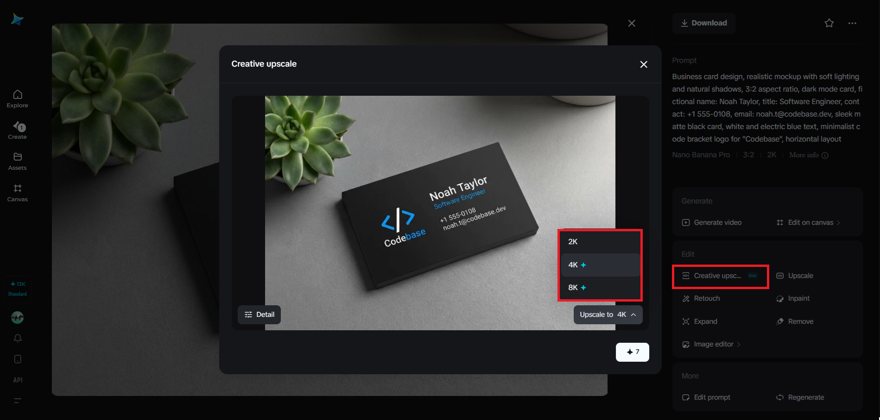This screenshot has height=420, width=880.
Task: Open the Canvas workspace
Action: (18, 193)
